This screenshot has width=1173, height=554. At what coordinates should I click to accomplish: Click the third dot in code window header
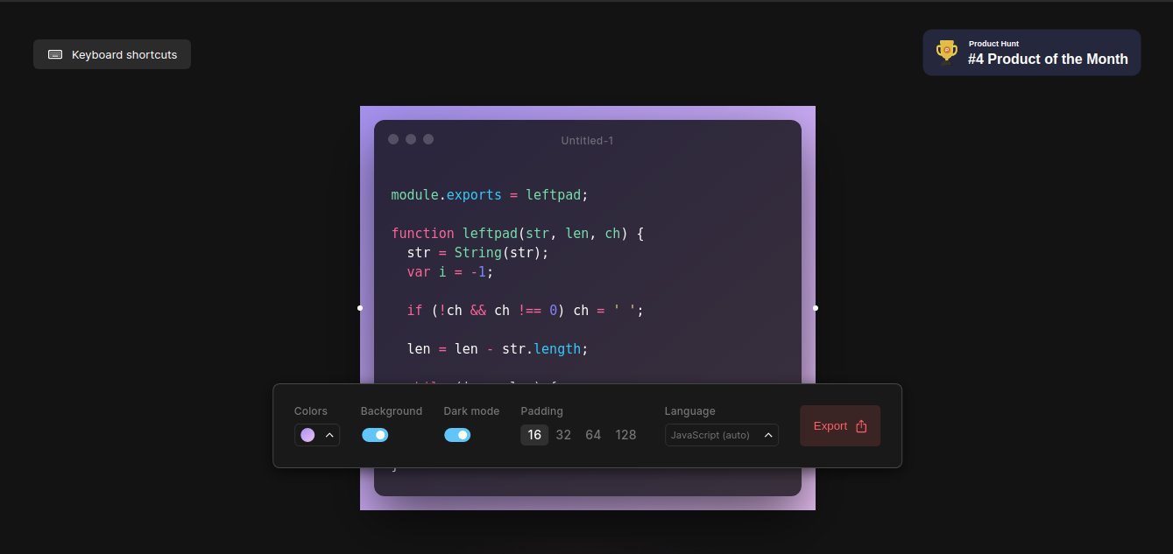click(x=428, y=139)
